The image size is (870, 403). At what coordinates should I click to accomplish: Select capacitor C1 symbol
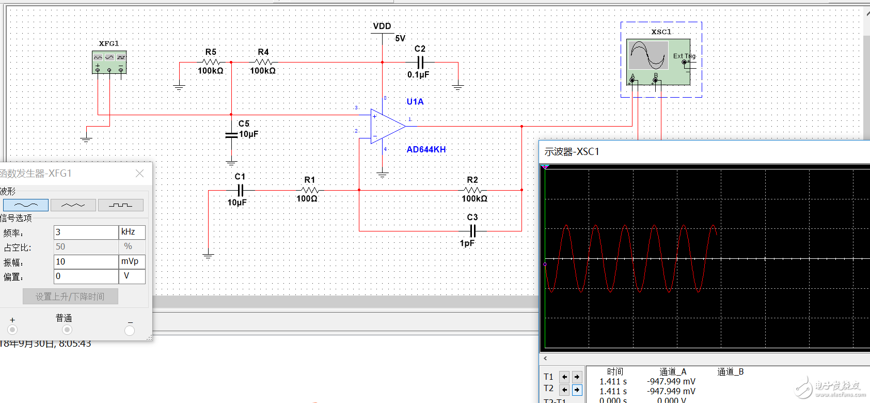pyautogui.click(x=240, y=191)
